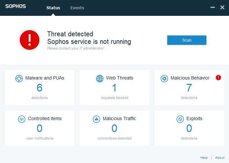Open the Help link
The image size is (229, 163).
pos(204,158)
